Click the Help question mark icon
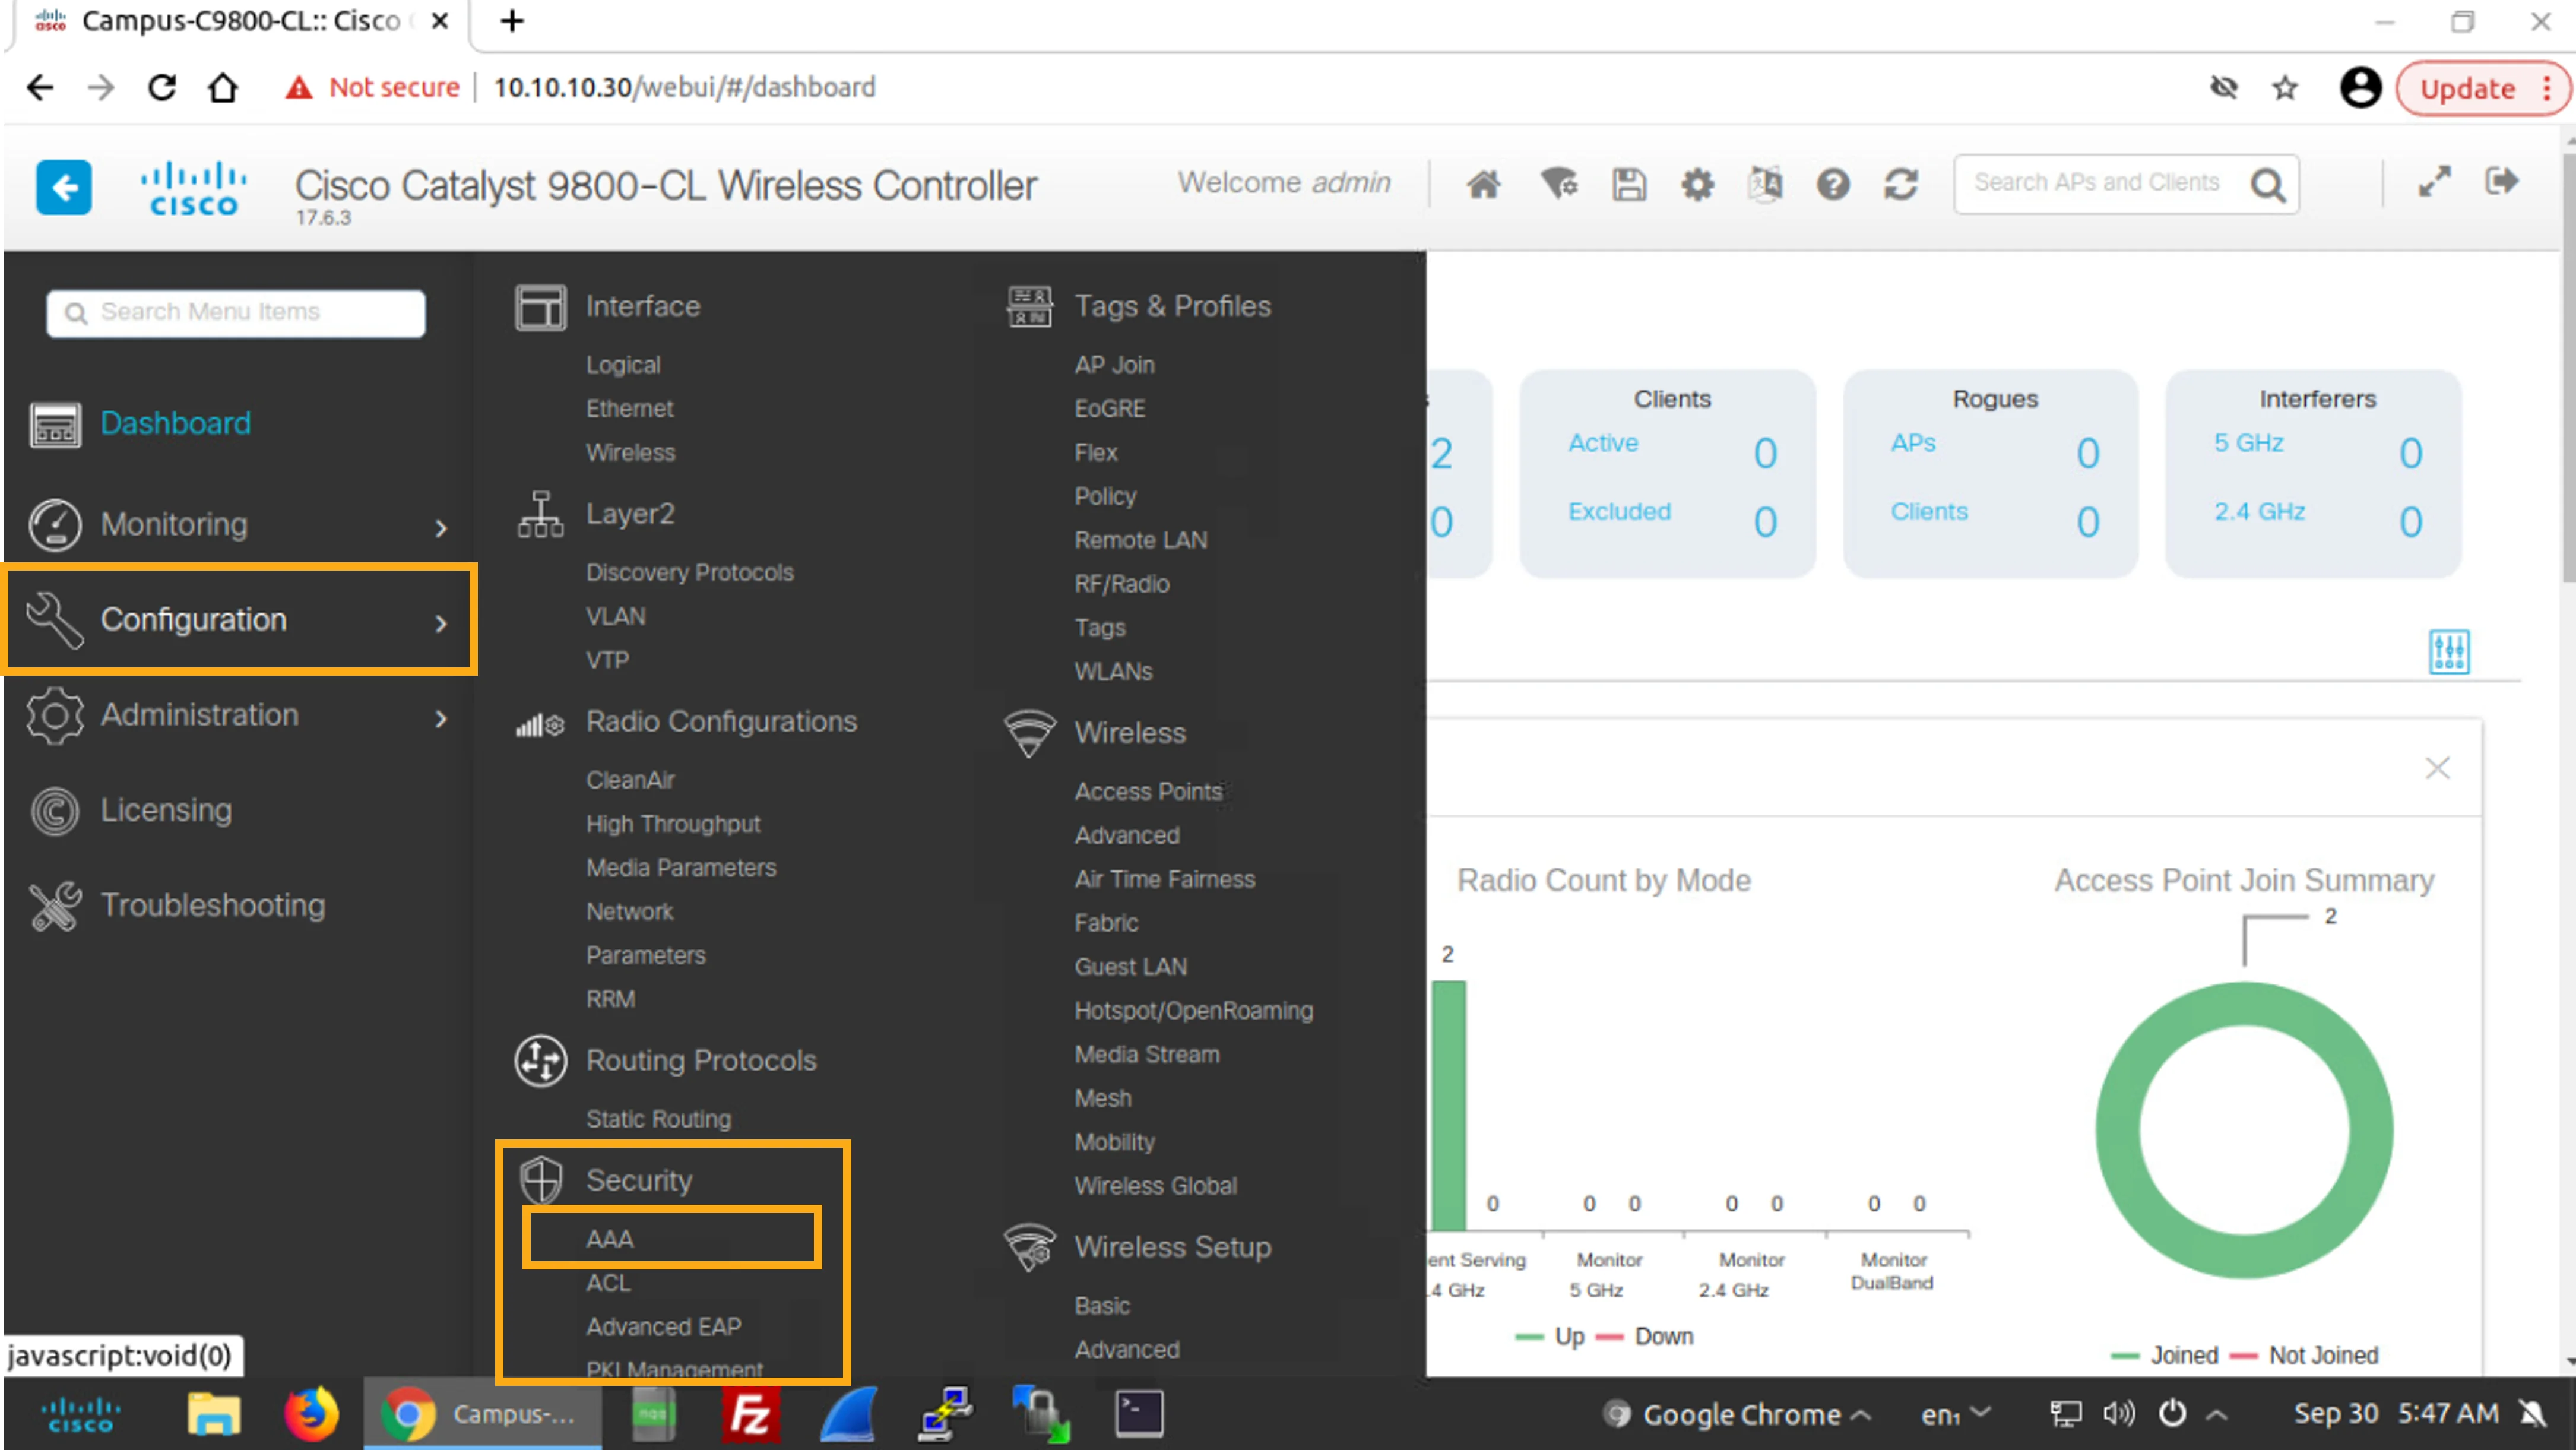Screen dimensions: 2576x1450 (x=1833, y=184)
